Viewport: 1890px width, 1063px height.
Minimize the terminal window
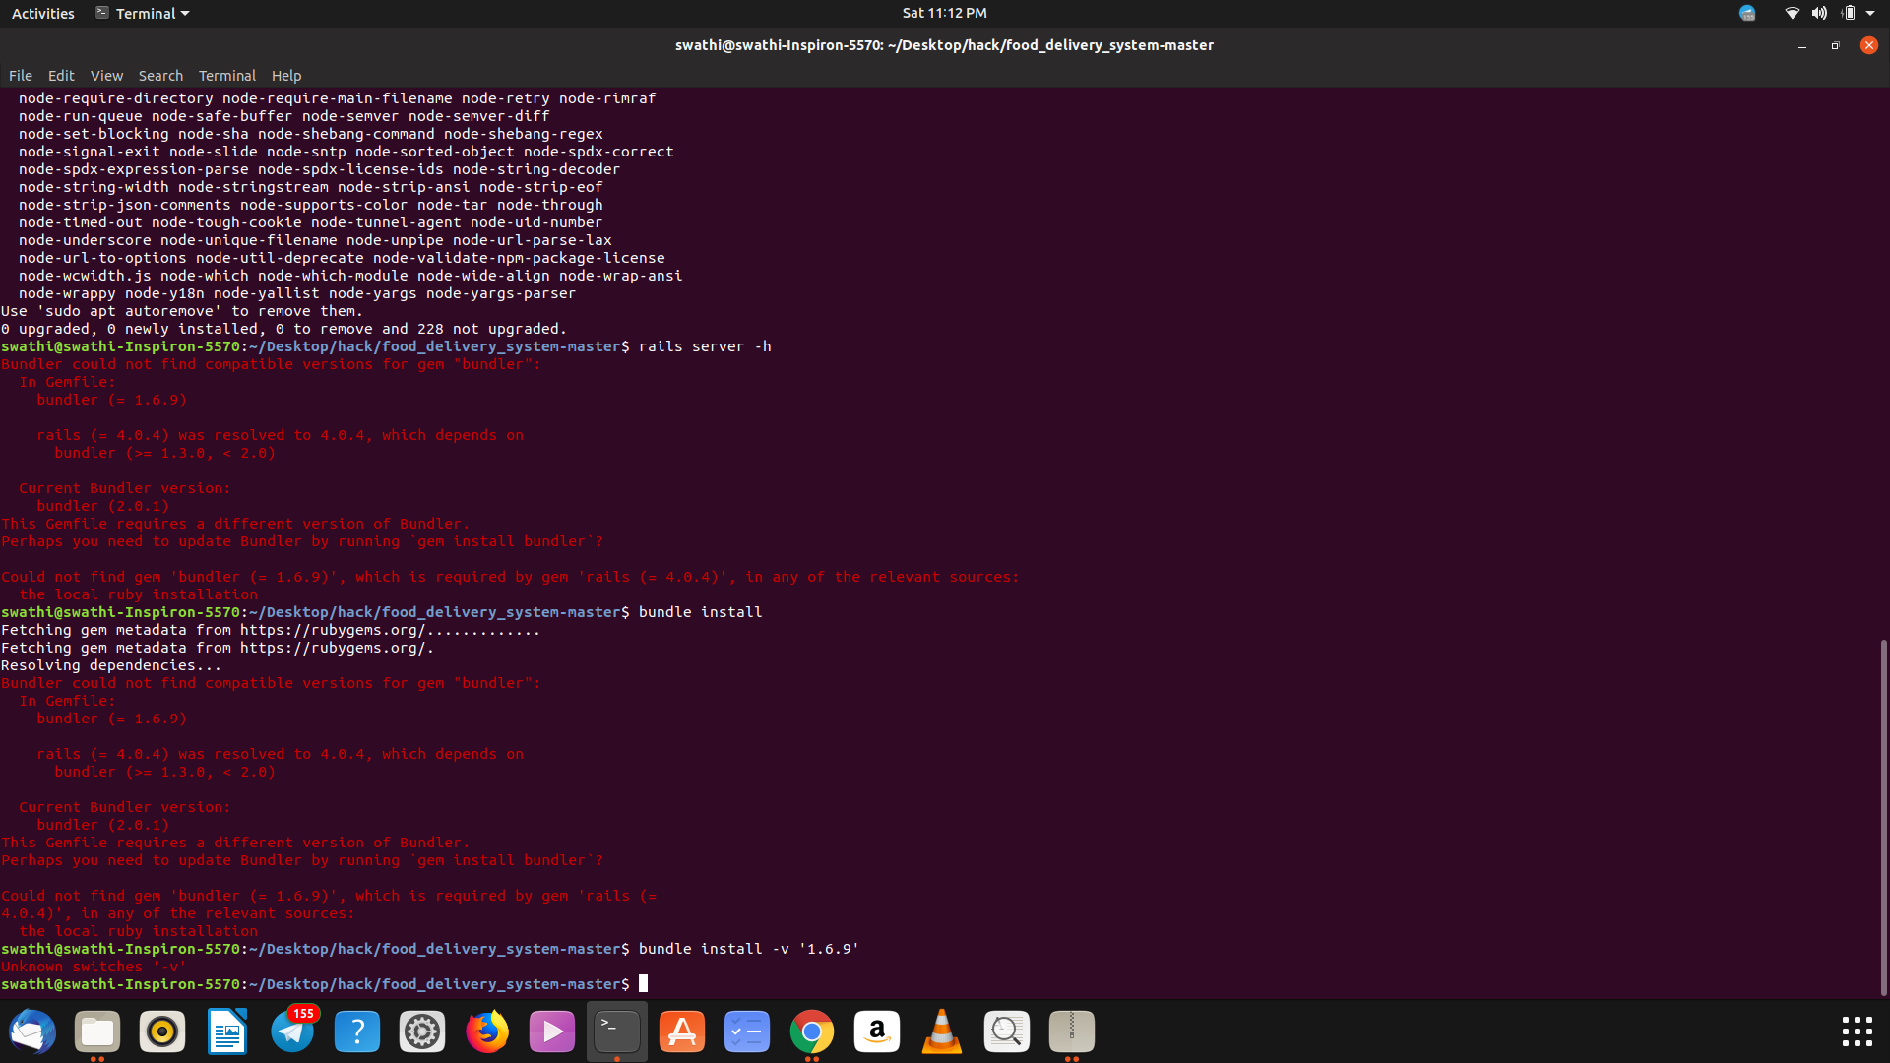tap(1802, 46)
